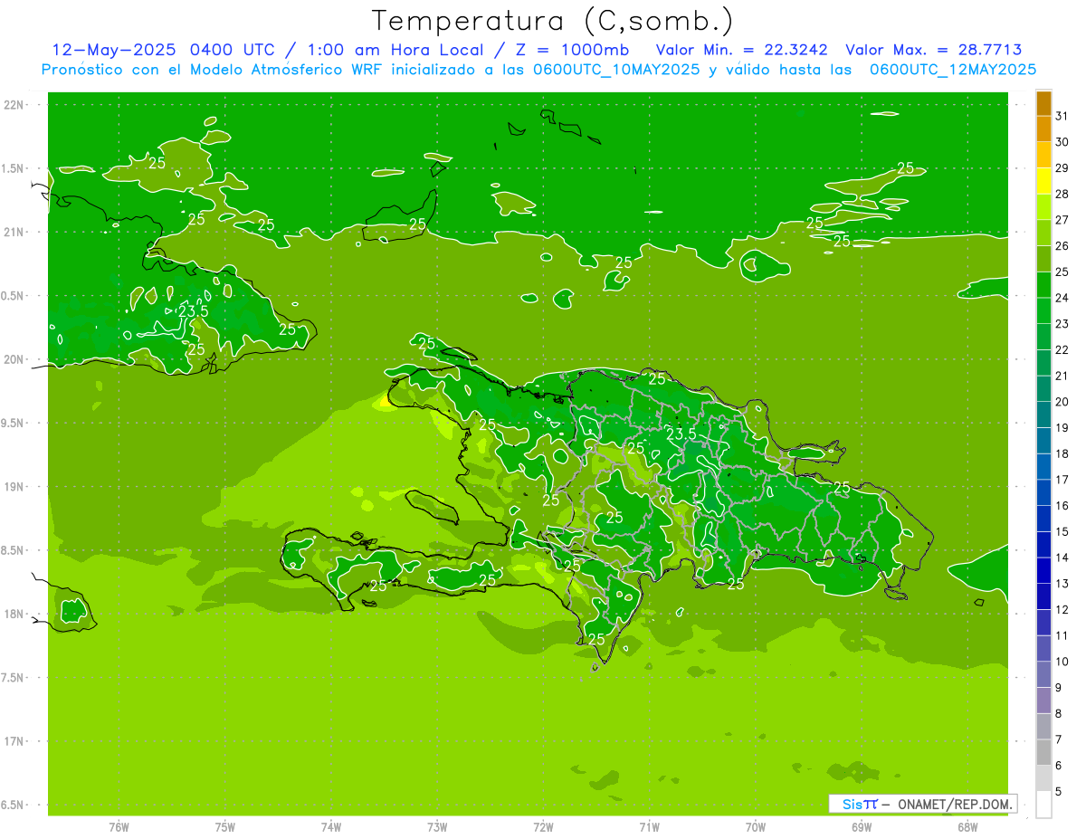Image resolution: width=1086 pixels, height=839 pixels.
Task: Click the '75W' longitude axis label
Action: click(225, 827)
